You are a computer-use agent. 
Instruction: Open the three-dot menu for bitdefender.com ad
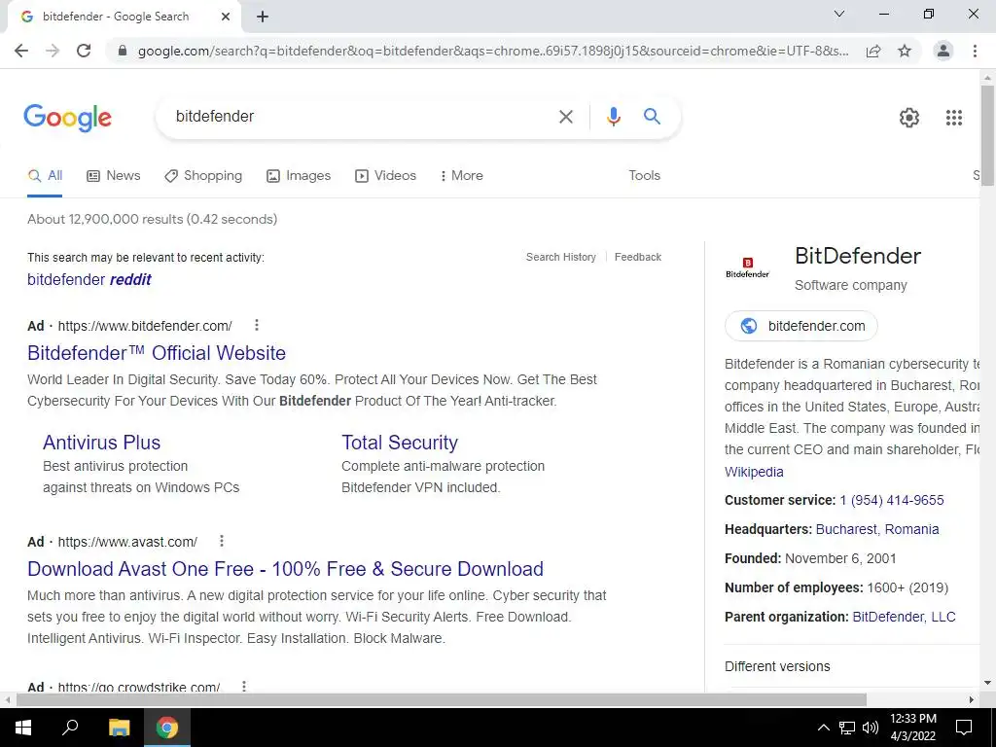coord(257,325)
